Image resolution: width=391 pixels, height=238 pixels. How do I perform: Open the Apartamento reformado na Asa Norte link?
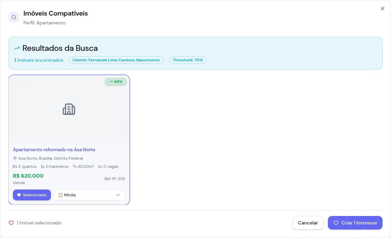tap(54, 150)
